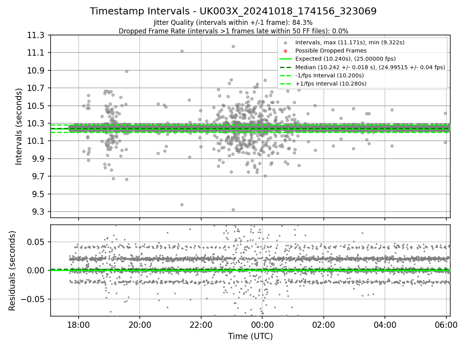Click the maximum interval point near 11.17 seconds
The image size is (467, 350).
pyautogui.click(x=233, y=46)
